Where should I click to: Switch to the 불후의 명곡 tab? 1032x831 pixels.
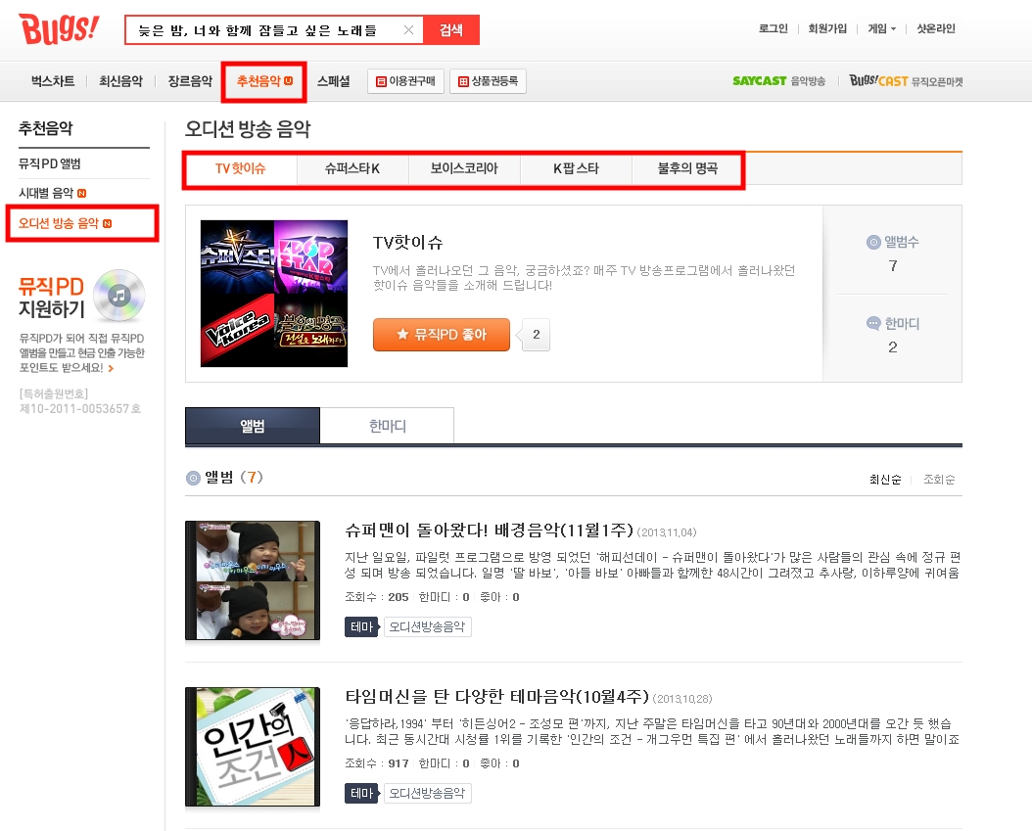click(x=687, y=168)
